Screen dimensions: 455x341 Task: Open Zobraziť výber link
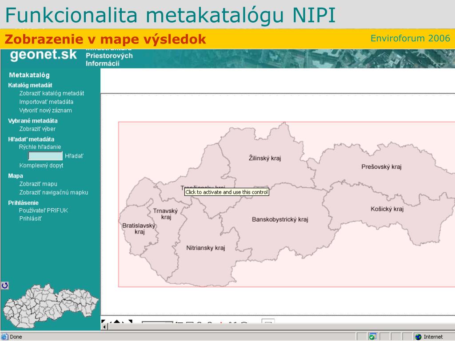tap(37, 129)
